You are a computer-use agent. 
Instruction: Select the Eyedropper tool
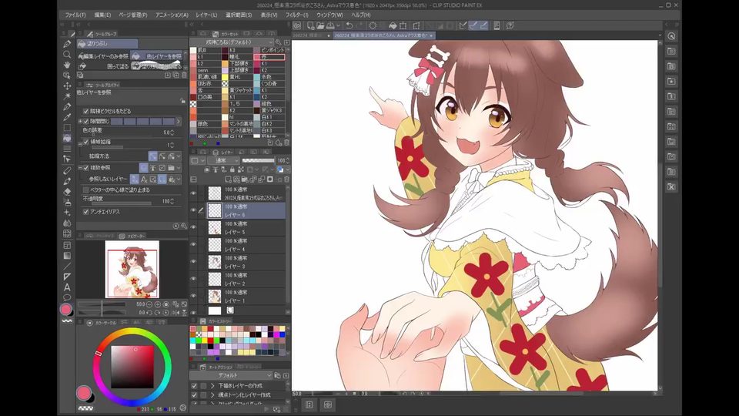coord(68,117)
